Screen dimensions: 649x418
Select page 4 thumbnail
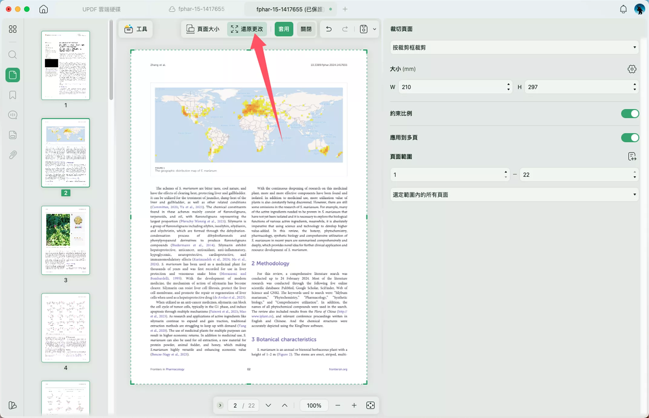tap(66, 328)
